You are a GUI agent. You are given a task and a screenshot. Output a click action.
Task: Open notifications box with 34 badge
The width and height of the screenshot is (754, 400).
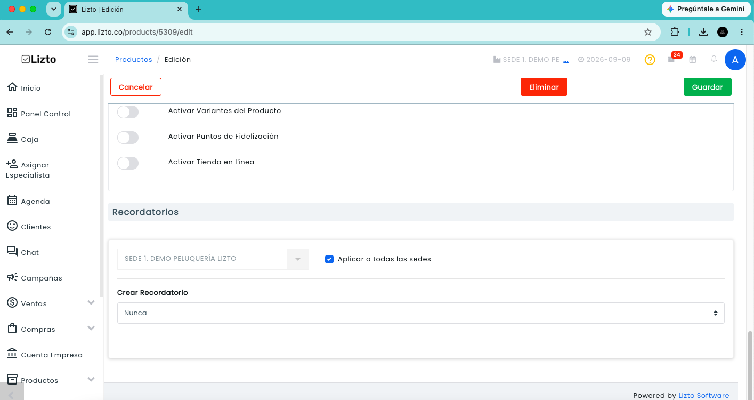tap(672, 59)
